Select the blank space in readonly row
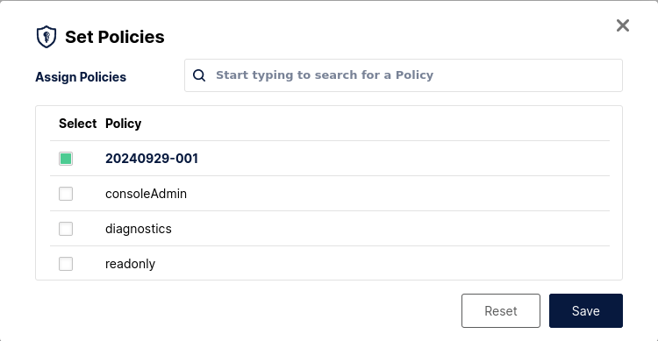The image size is (658, 341). point(382,264)
